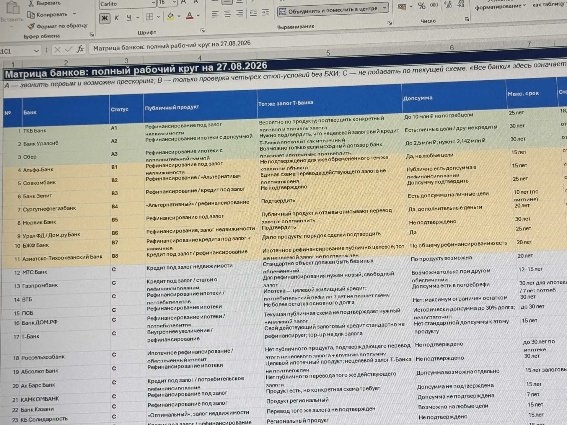Image resolution: width=567 pixels, height=425 pixels.
Task: Select the 'Газпромбанк' cell
Action: coord(66,285)
